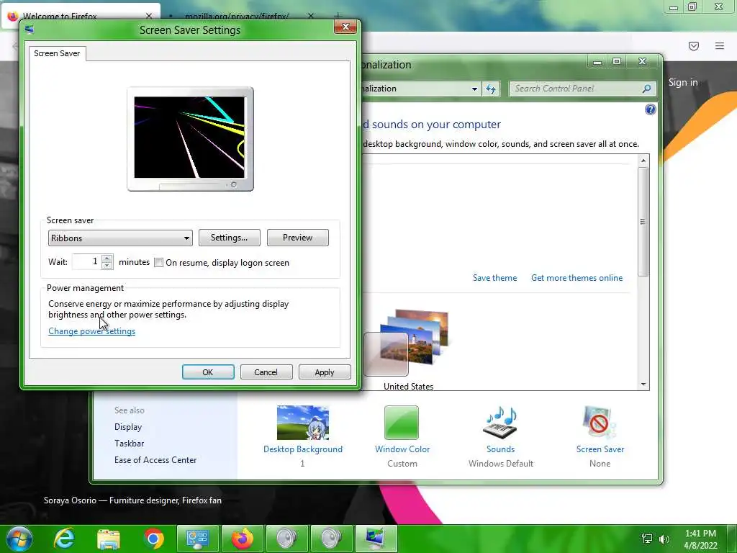
Task: Click Get more themes online link
Action: coord(577,278)
